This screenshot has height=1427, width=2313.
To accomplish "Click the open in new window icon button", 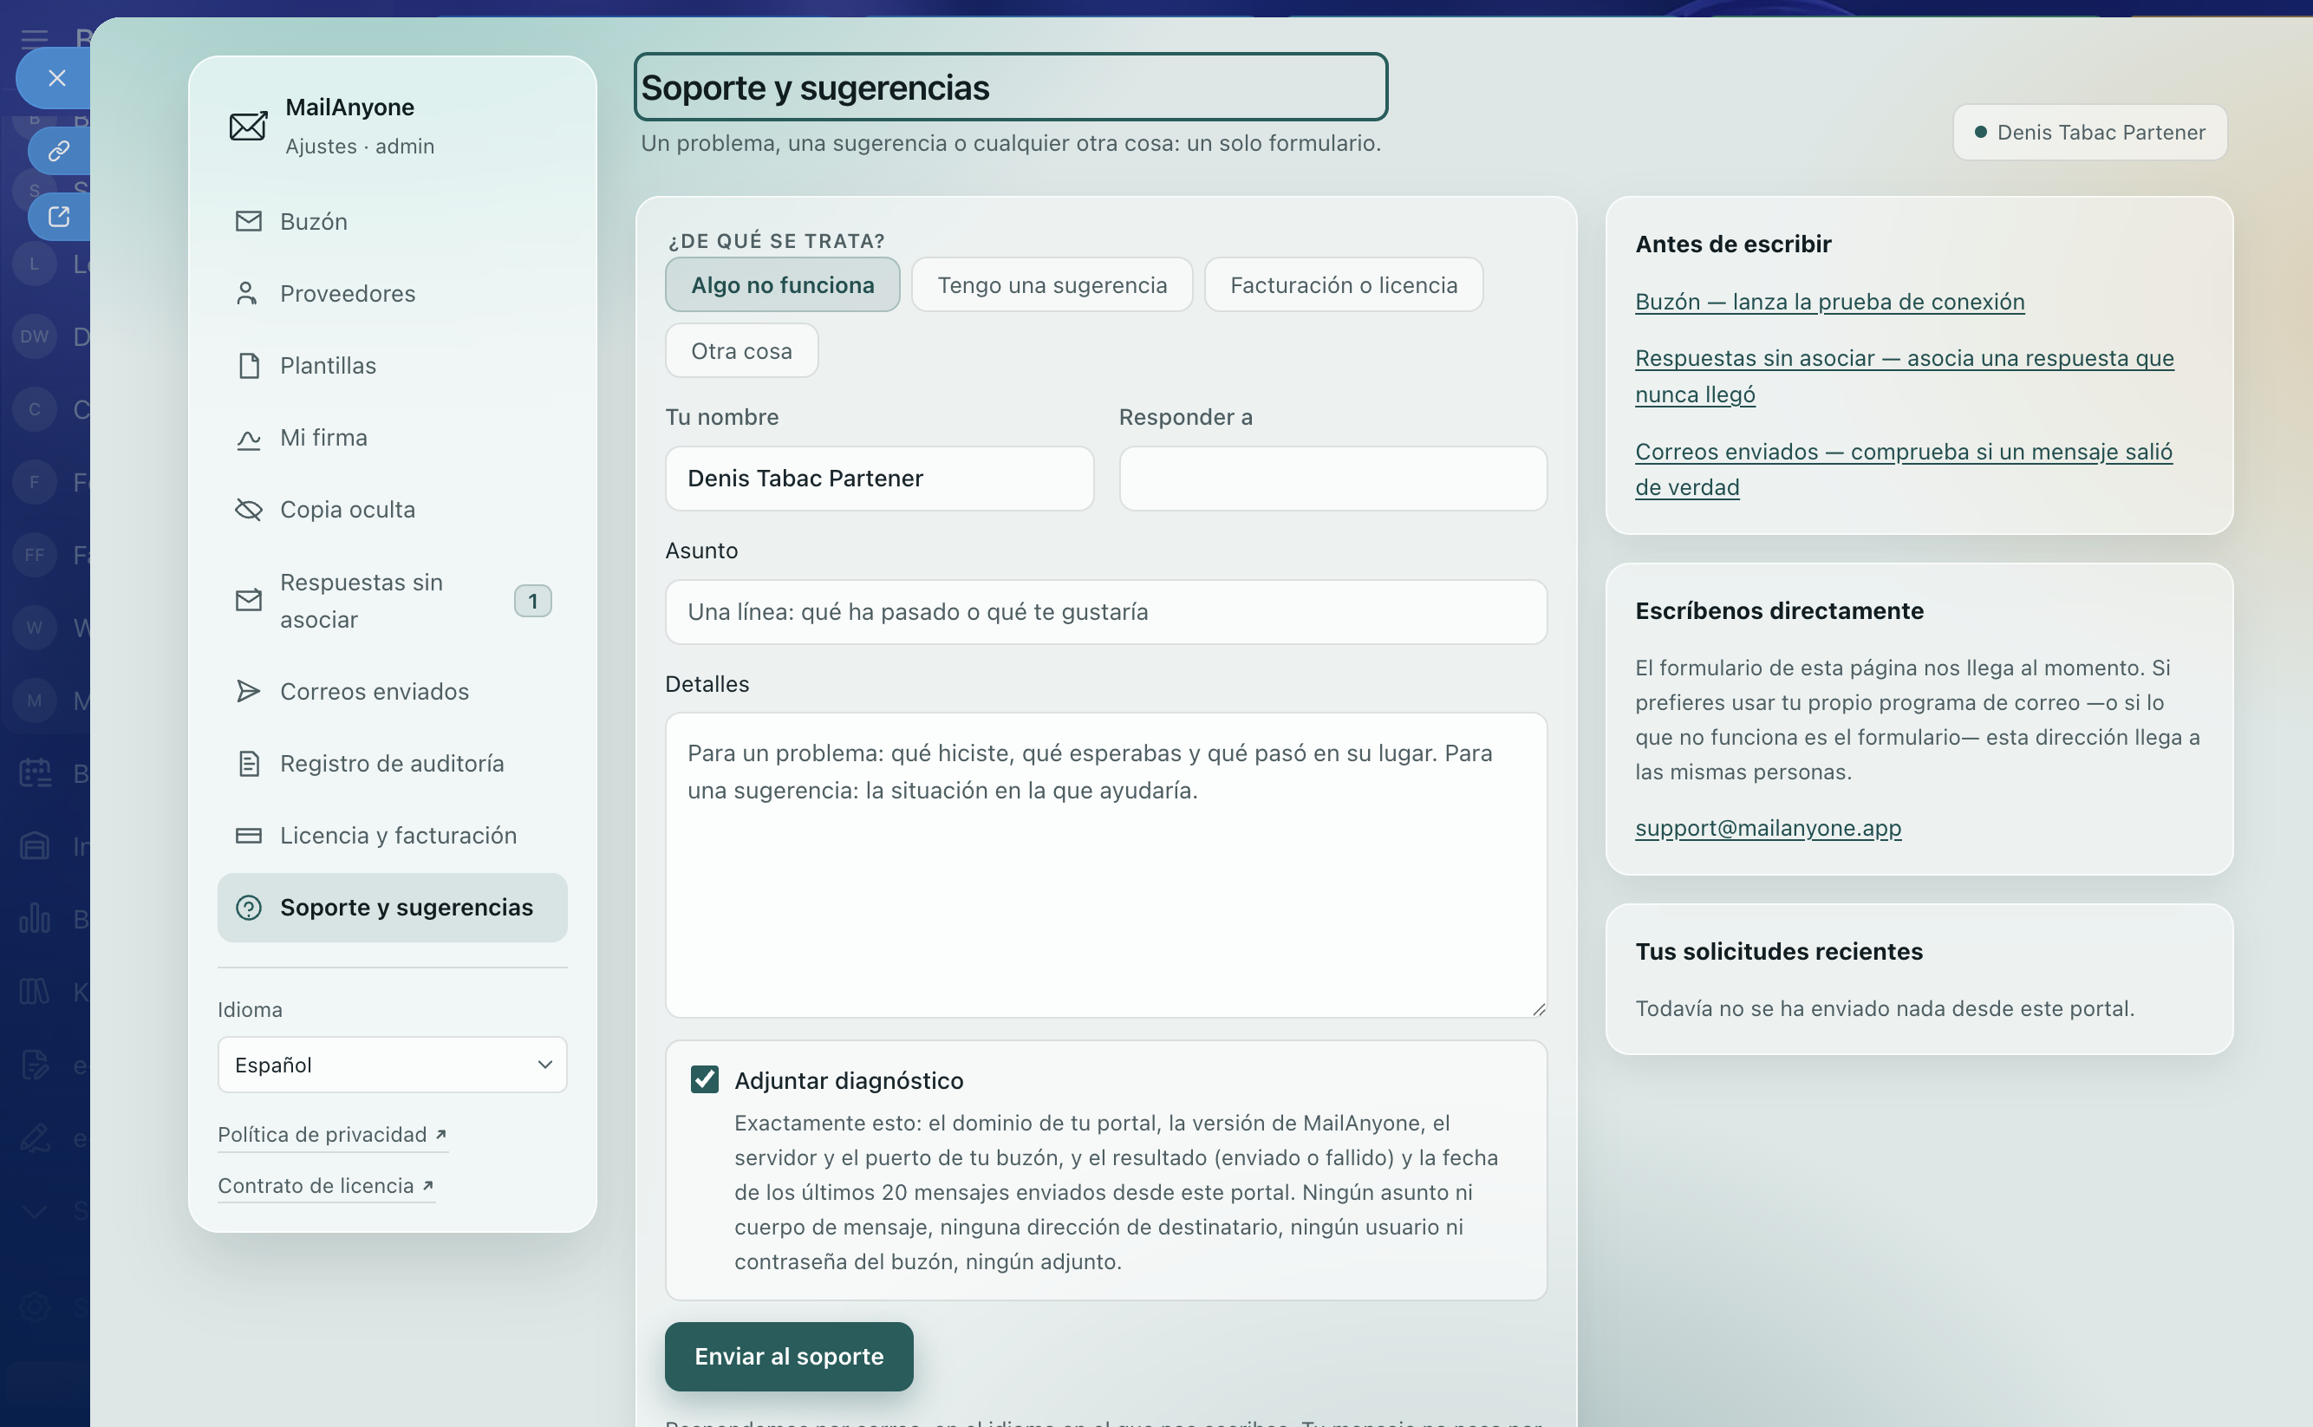I will [58, 217].
